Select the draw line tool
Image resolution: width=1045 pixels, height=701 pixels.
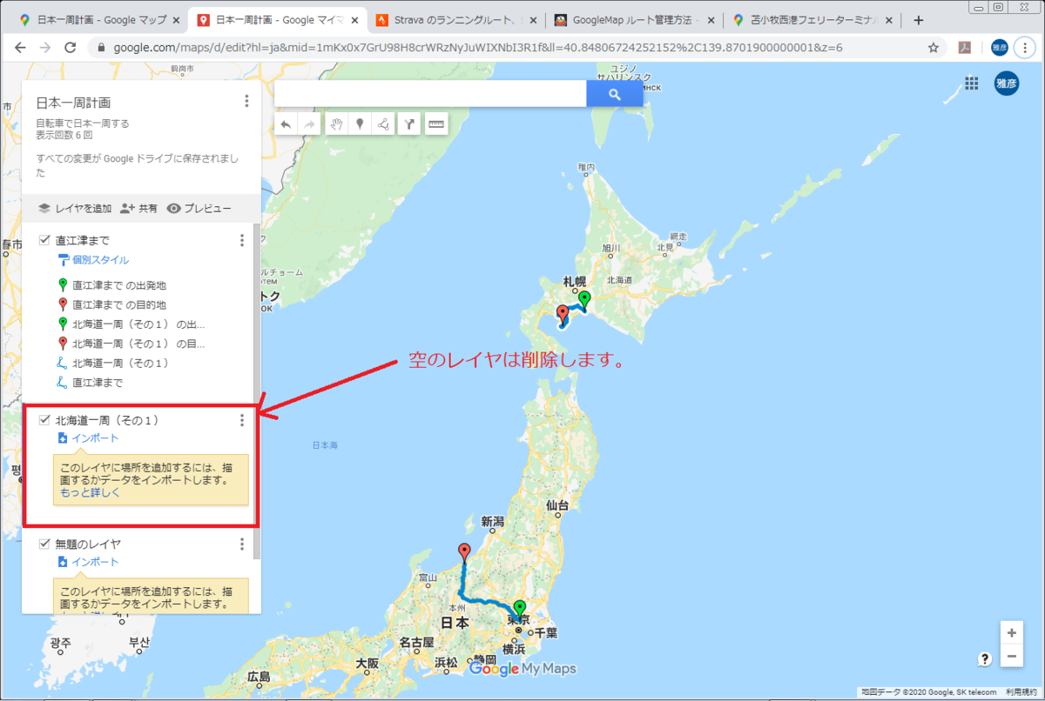382,124
